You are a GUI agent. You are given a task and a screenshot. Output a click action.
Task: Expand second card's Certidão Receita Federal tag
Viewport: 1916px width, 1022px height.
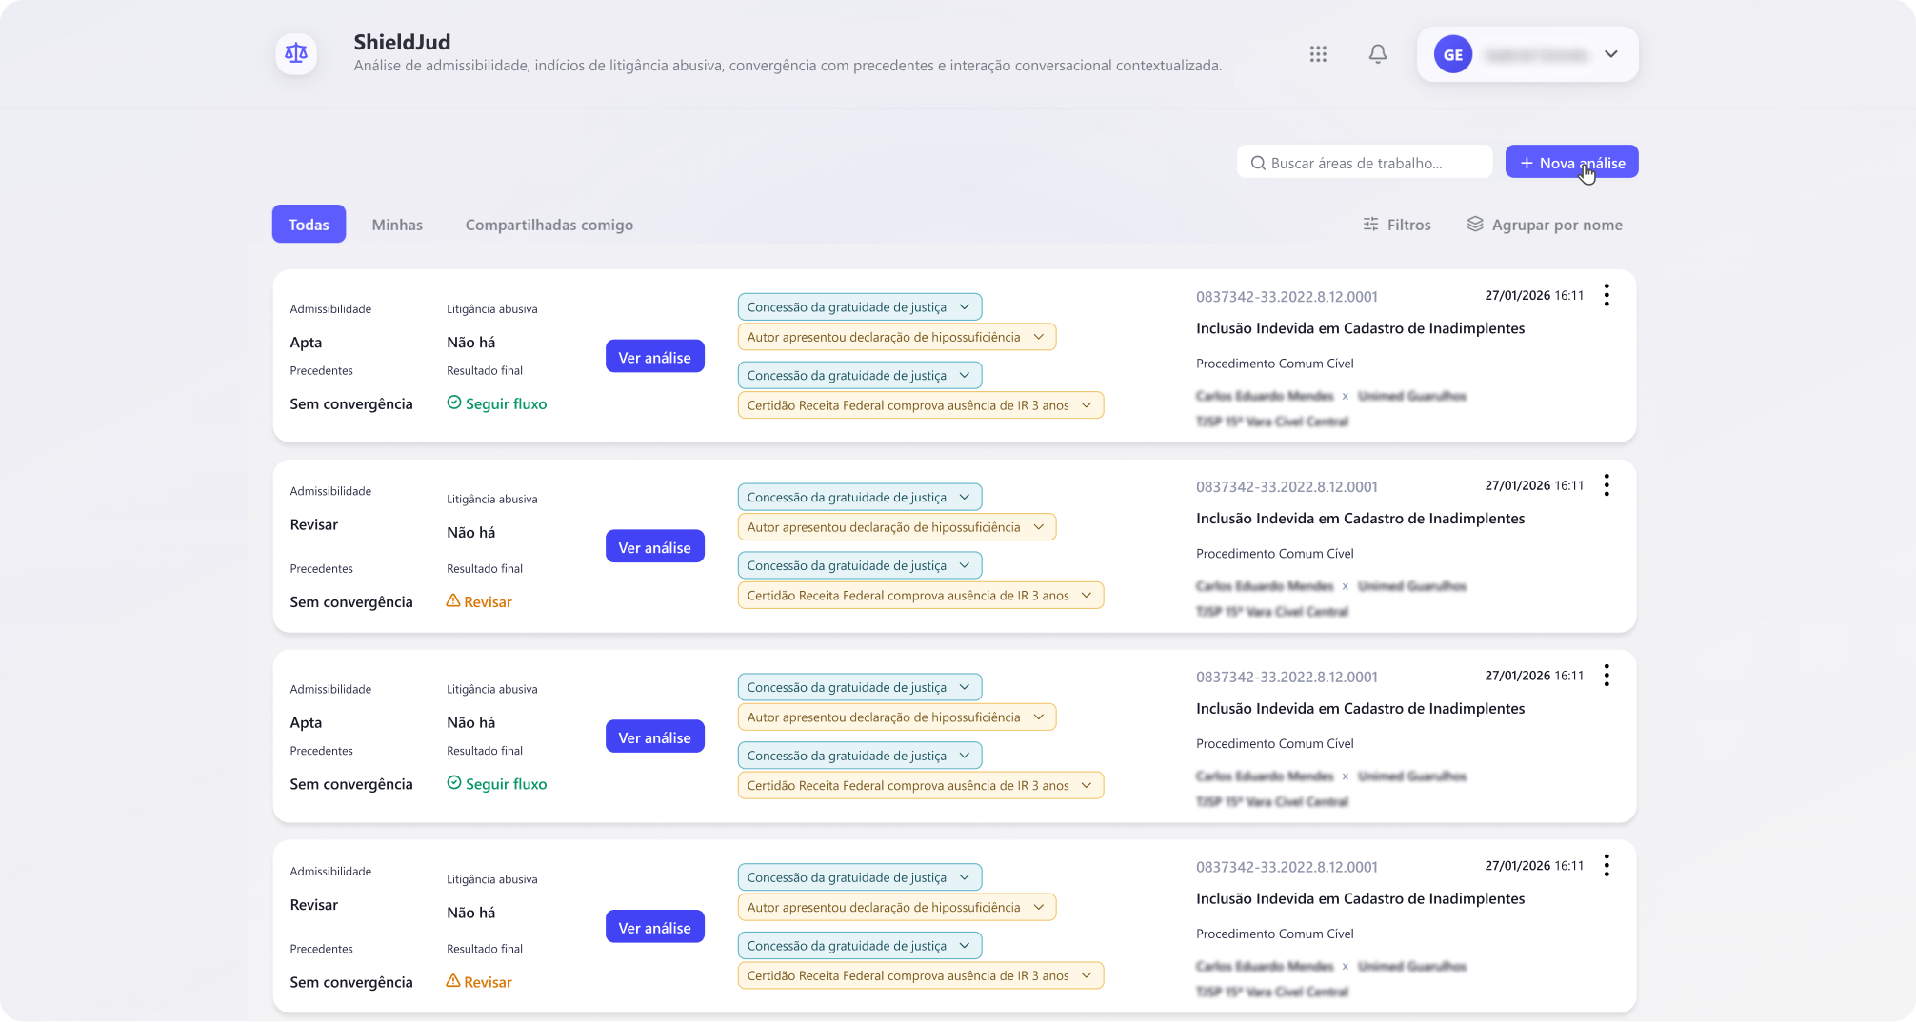[x=921, y=596]
